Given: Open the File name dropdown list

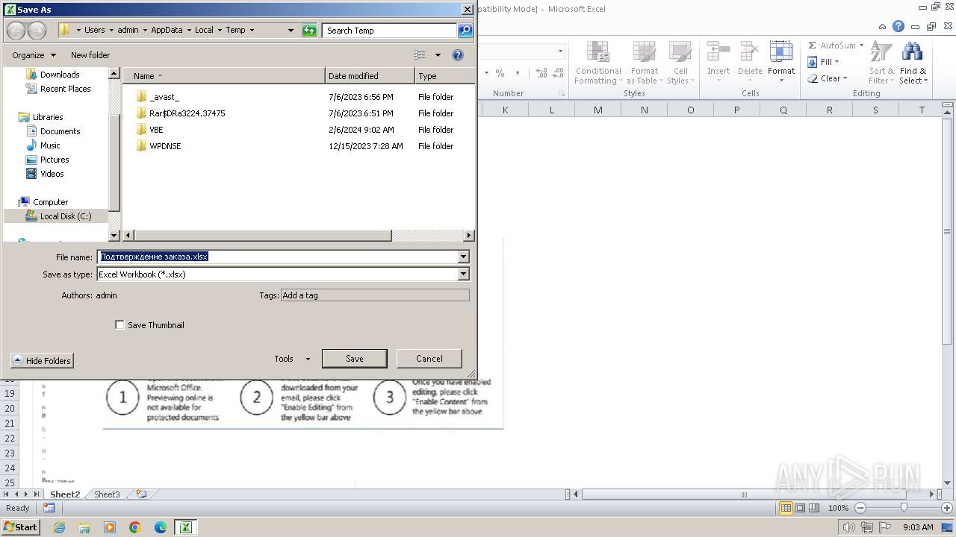Looking at the screenshot, I should 463,257.
